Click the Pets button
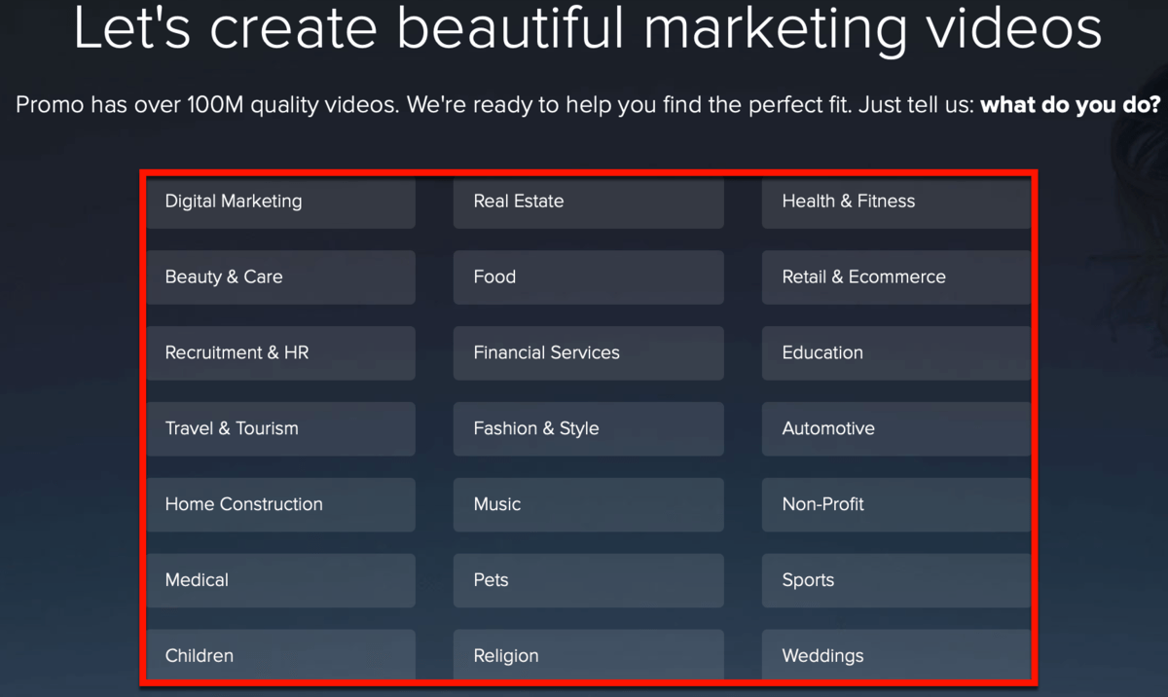 coord(588,580)
